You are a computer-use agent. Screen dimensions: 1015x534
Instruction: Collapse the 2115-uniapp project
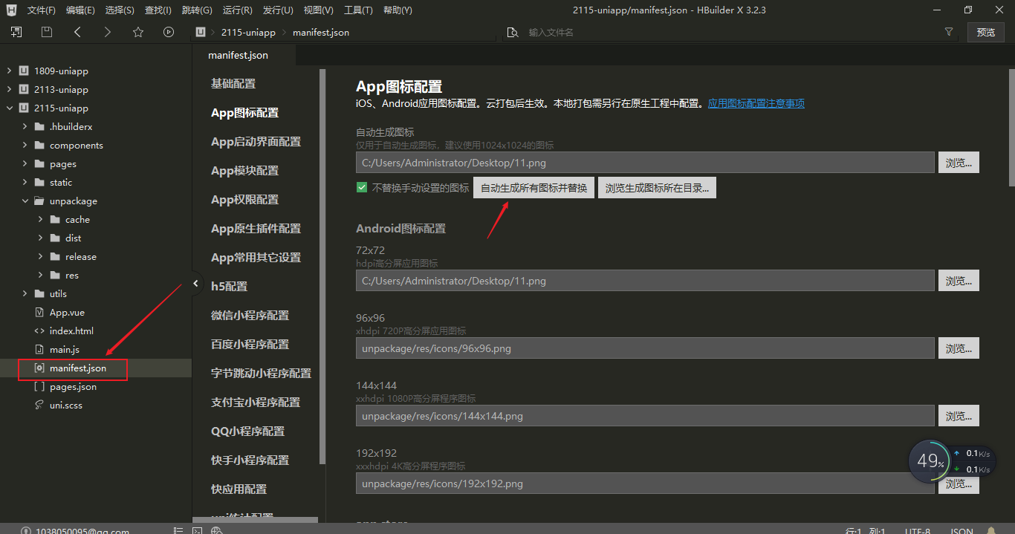click(9, 108)
